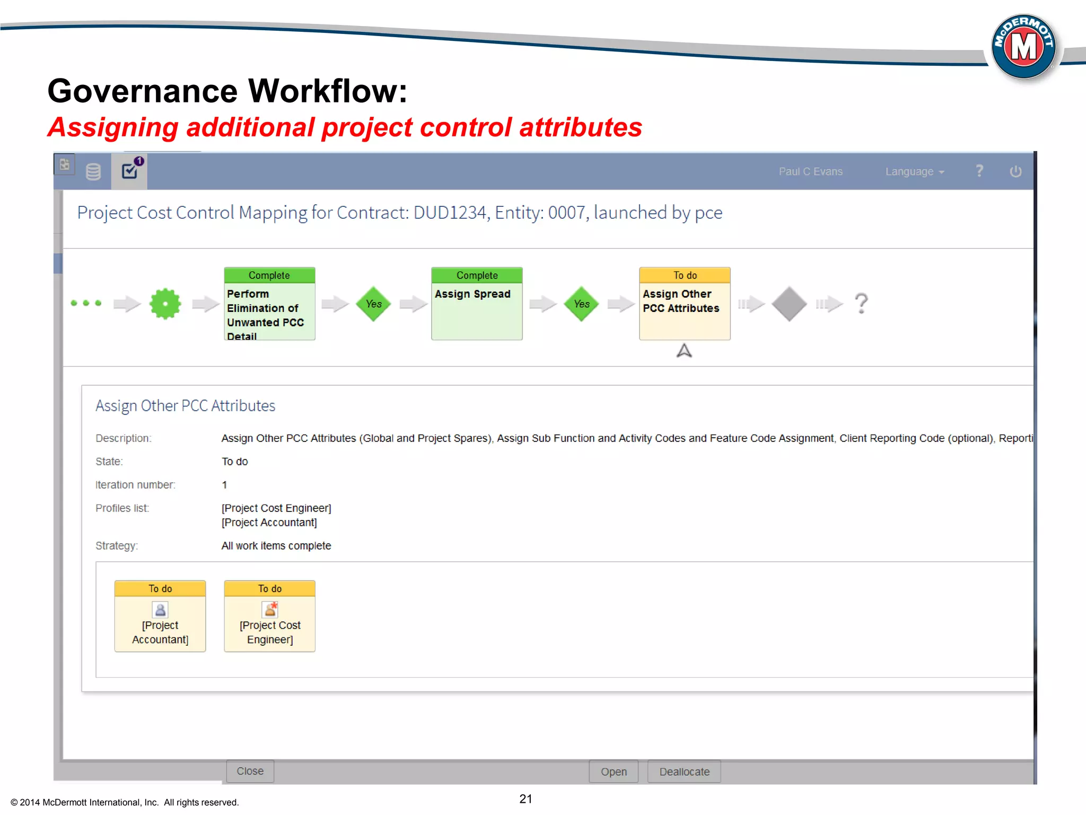1086x815 pixels.
Task: Click the power logout icon
Action: point(1015,171)
